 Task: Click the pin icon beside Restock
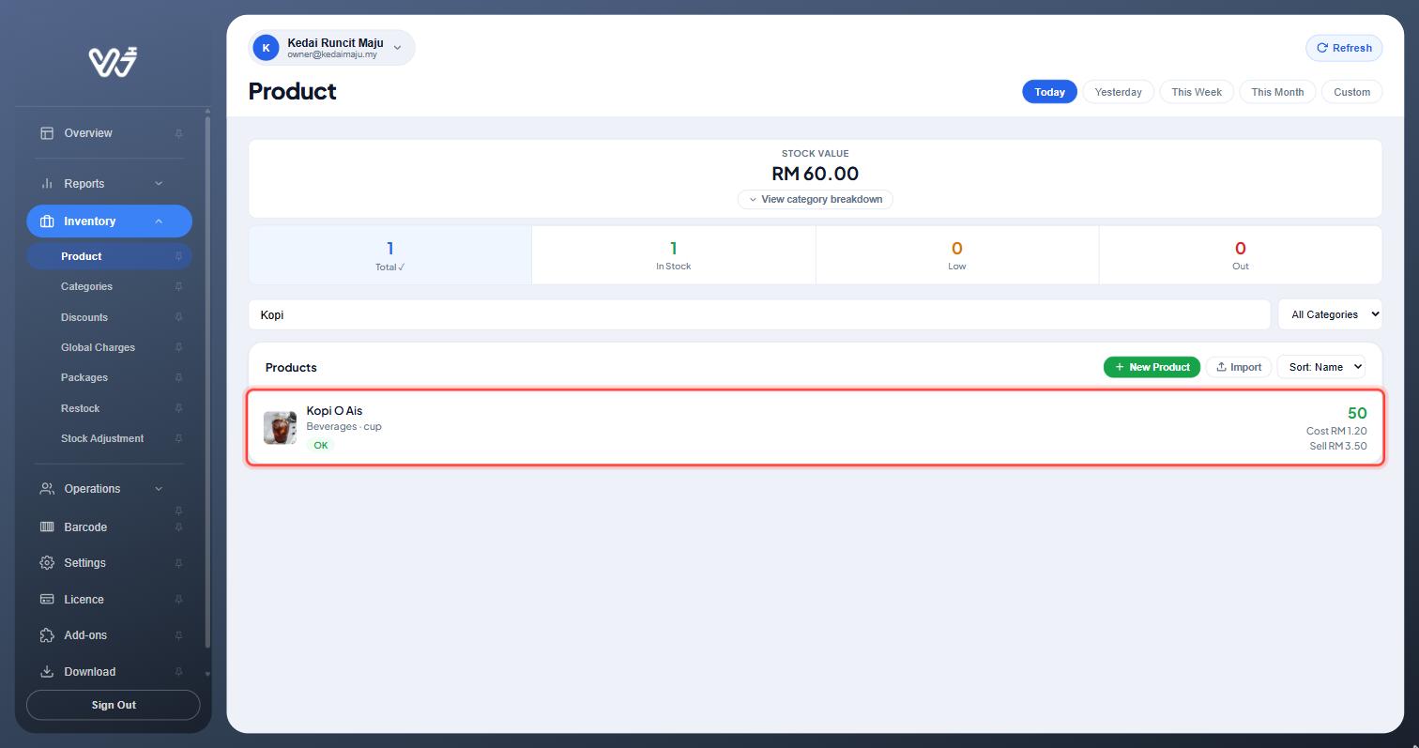pos(178,408)
